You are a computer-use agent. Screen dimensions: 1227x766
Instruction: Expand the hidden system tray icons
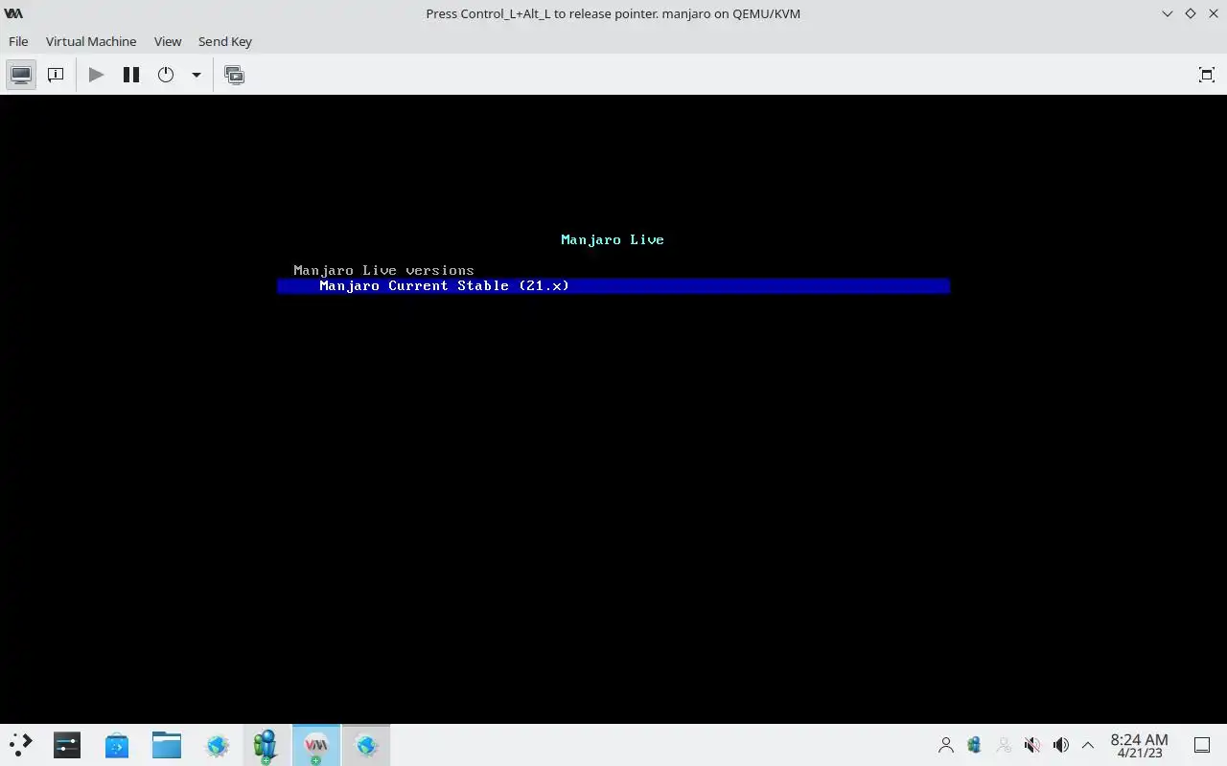(x=1088, y=744)
